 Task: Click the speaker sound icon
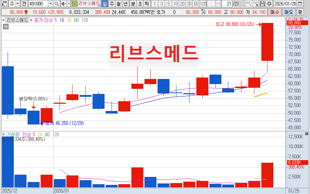pyautogui.click(x=64, y=4)
